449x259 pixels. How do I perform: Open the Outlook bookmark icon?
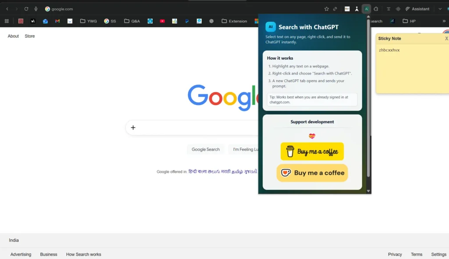point(45,21)
